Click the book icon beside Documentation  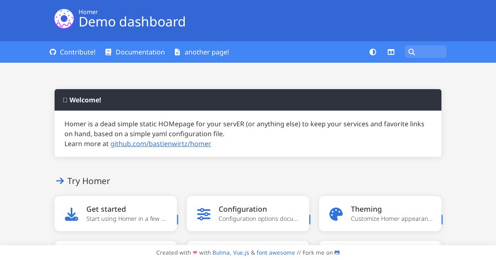tap(108, 52)
